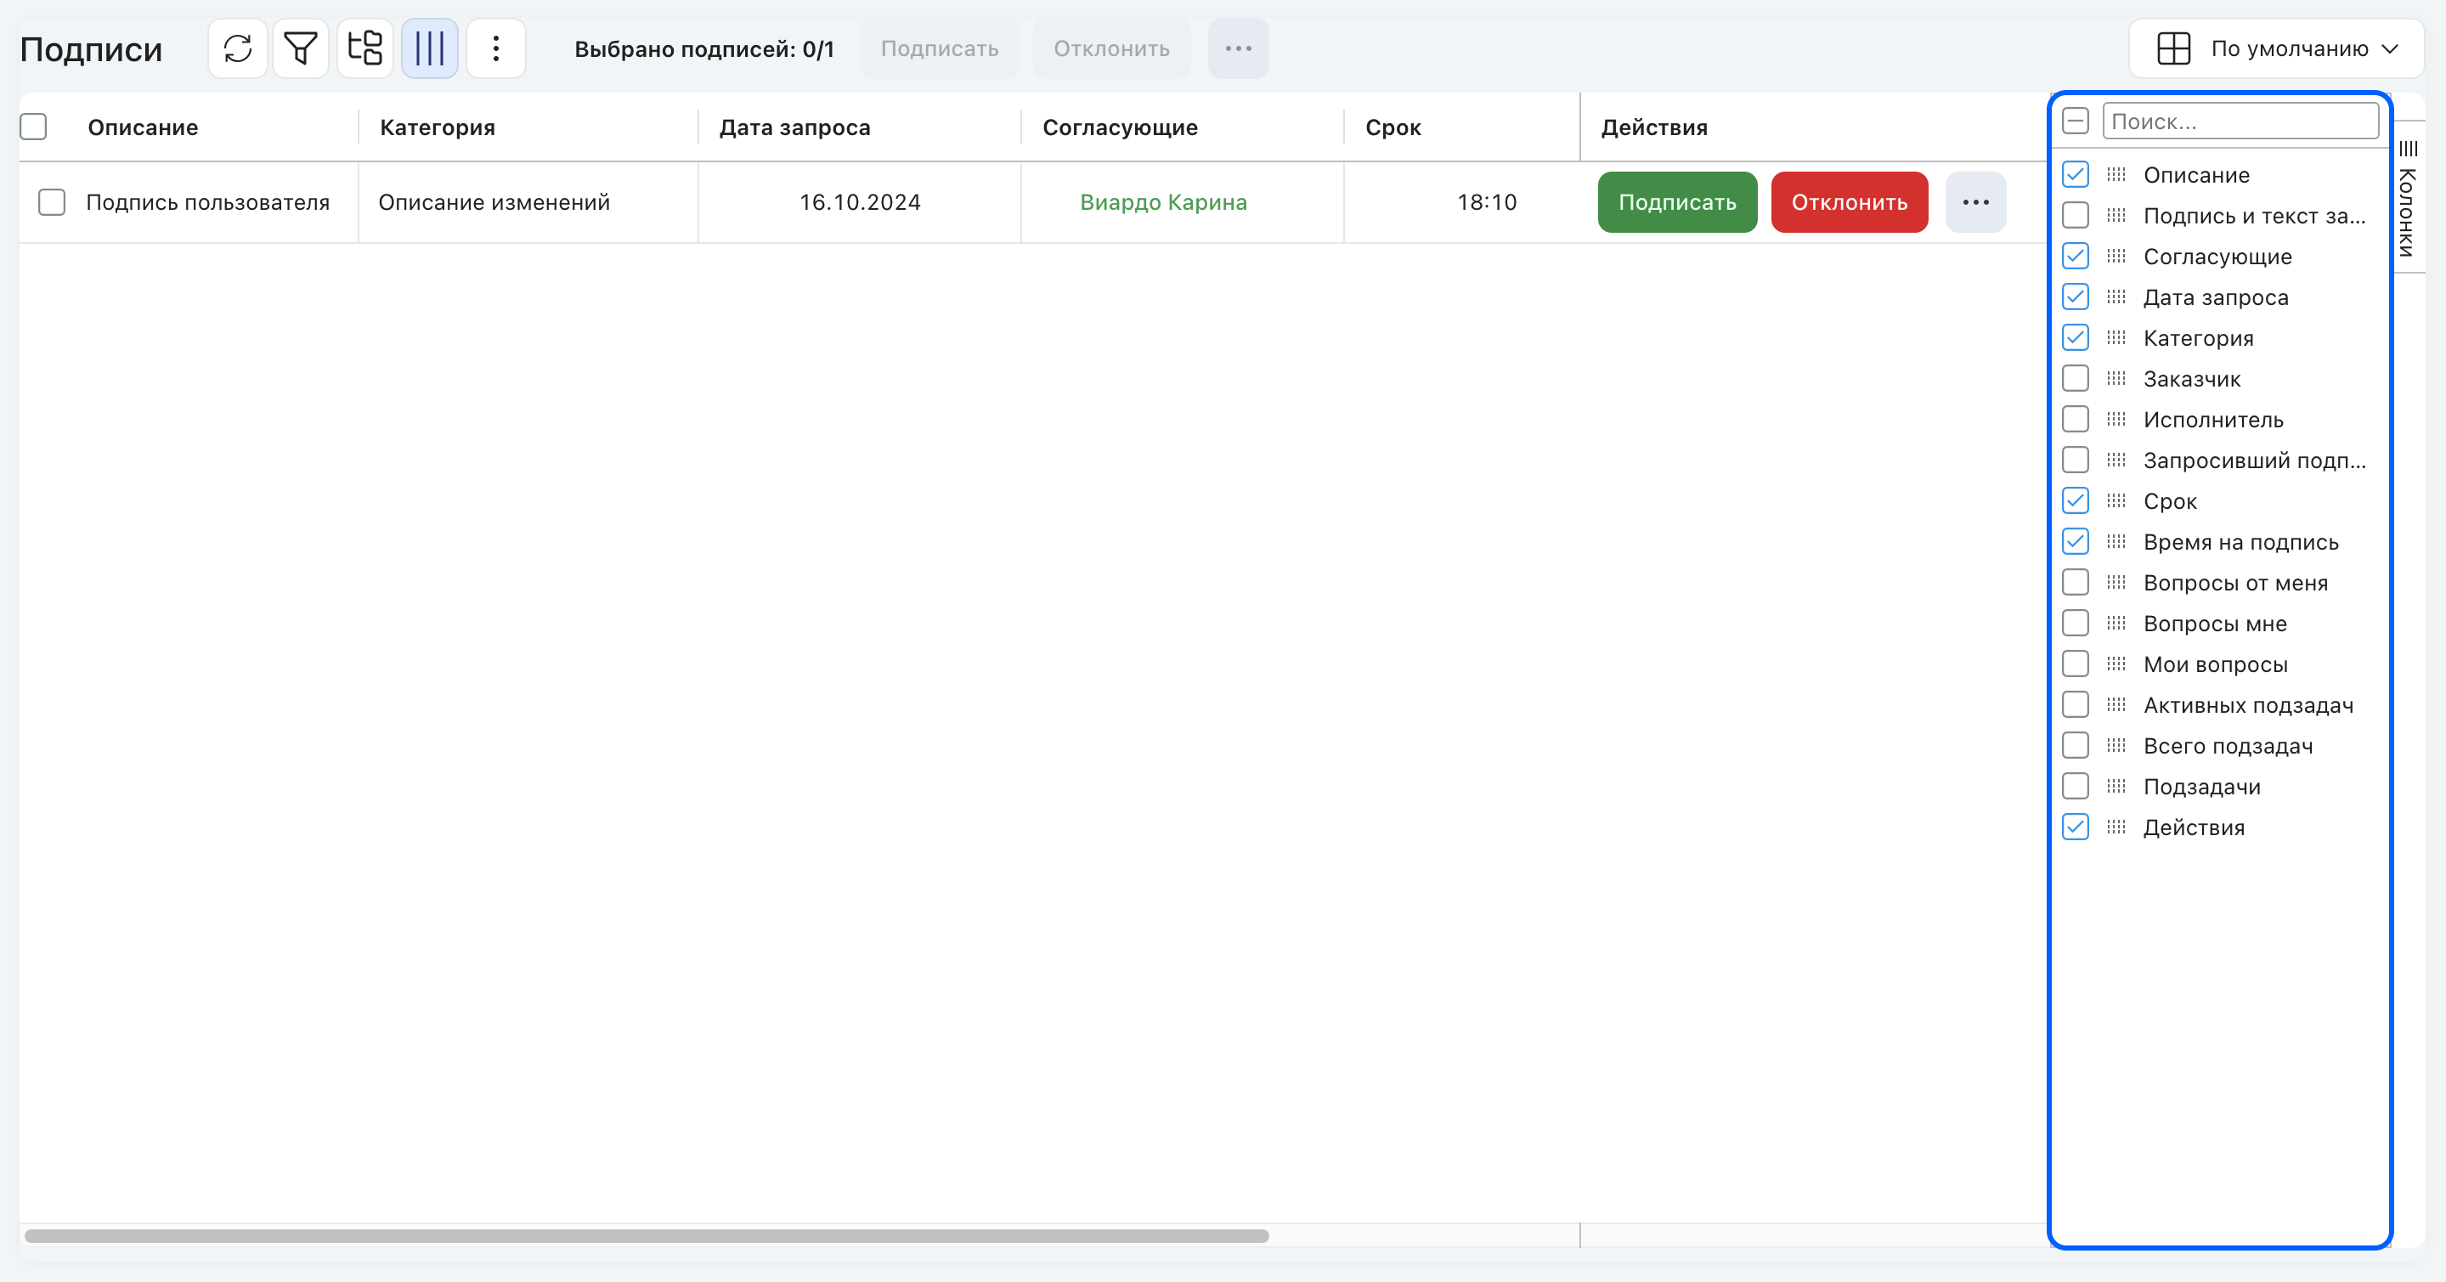Toggle the select-all checkbox in table header
Viewport: 2446px width, 1282px height.
(x=33, y=127)
